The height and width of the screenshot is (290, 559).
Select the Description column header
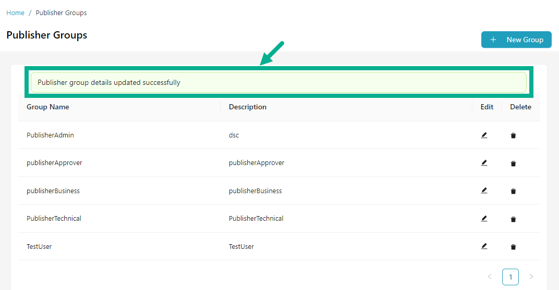(247, 107)
